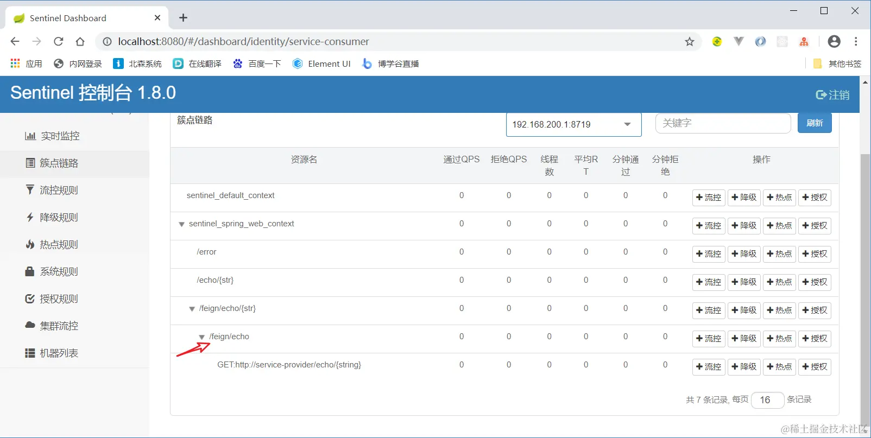Select the sentinel_default_context resource name
The width and height of the screenshot is (871, 438).
point(230,195)
